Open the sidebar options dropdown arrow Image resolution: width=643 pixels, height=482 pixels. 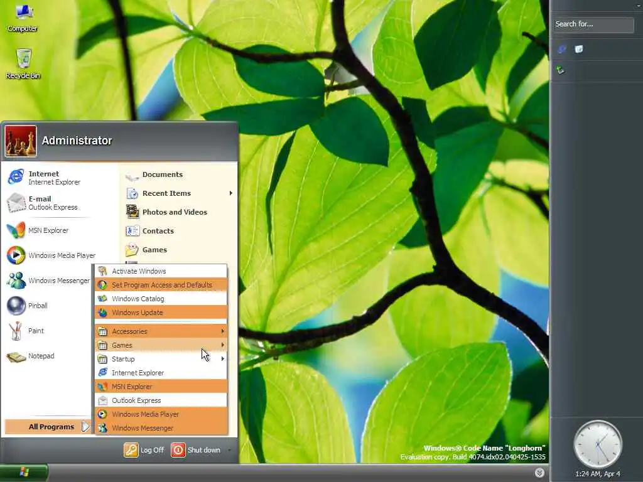(640, 5)
